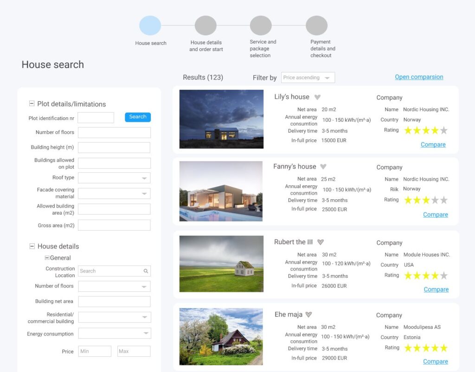Jump to Payment details and checkout step
475x372 pixels.
pyautogui.click(x=316, y=25)
